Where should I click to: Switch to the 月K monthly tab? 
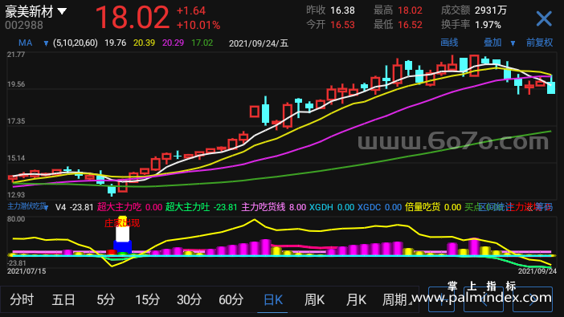pyautogui.click(x=356, y=299)
